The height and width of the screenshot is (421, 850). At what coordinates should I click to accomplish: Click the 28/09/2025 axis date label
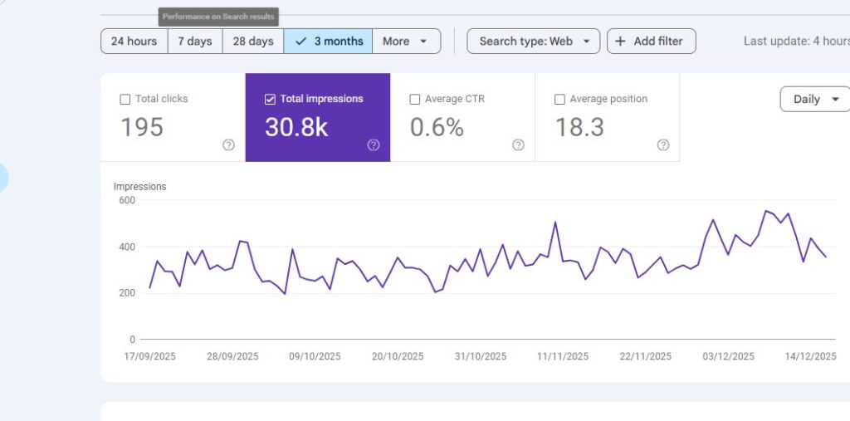click(x=232, y=356)
